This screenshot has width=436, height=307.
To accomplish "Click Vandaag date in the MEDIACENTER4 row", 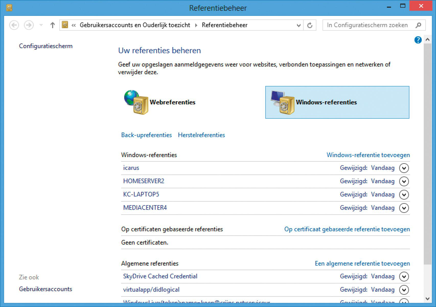I will coord(383,208).
